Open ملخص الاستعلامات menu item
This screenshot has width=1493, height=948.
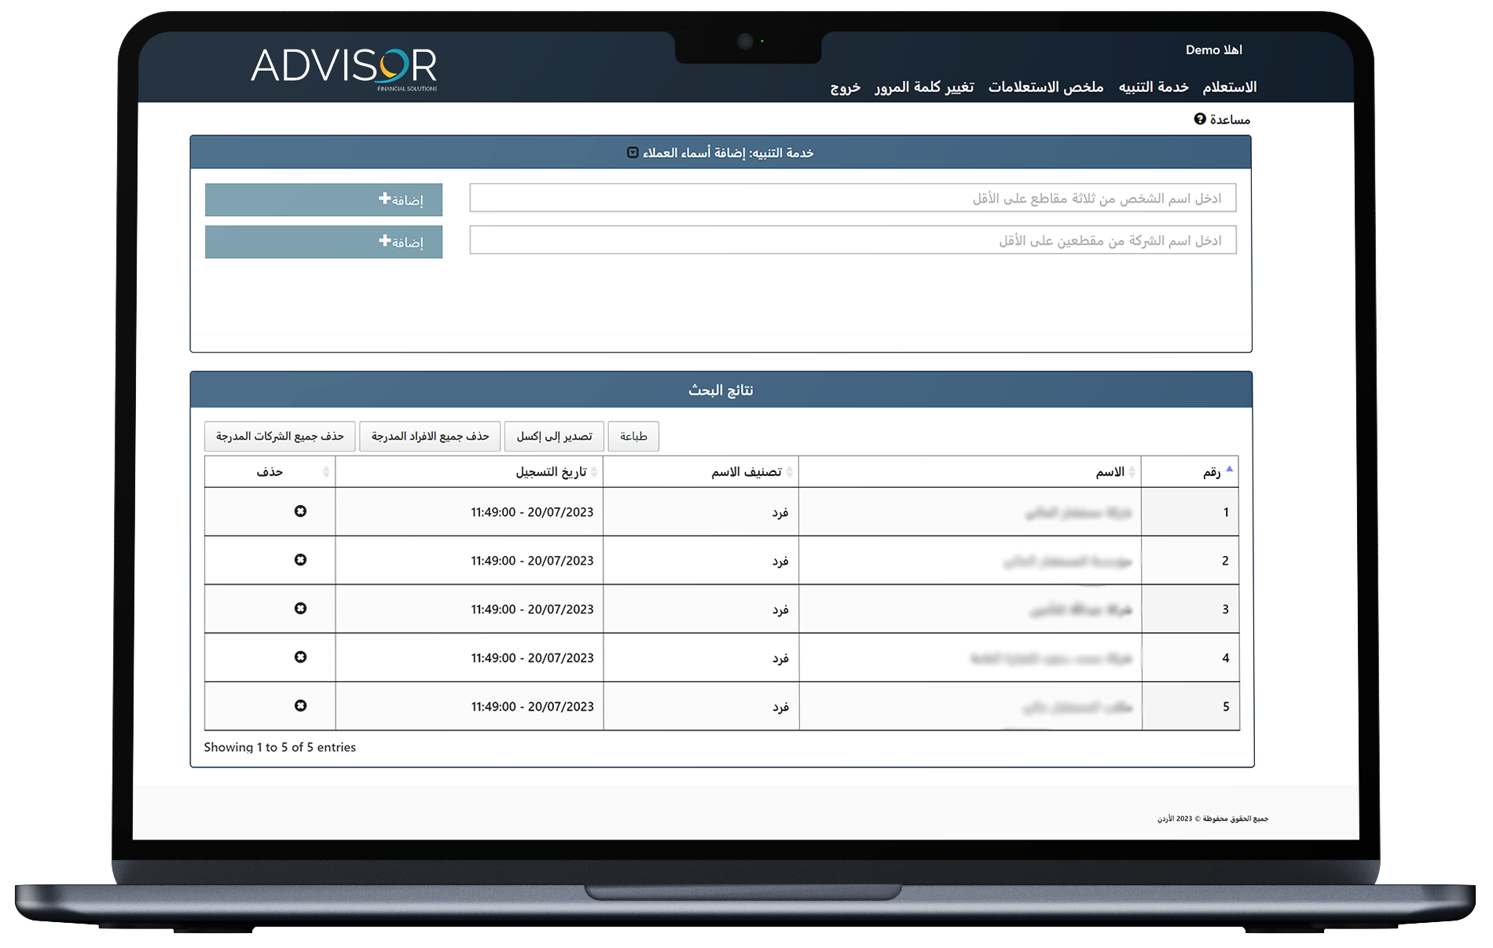click(1045, 86)
